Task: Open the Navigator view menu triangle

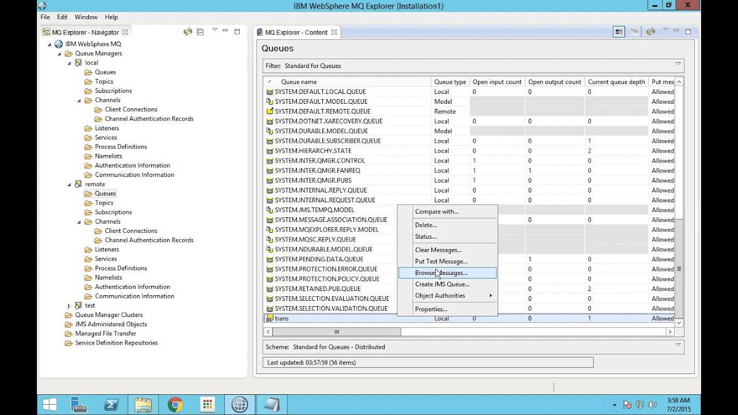Action: click(214, 29)
